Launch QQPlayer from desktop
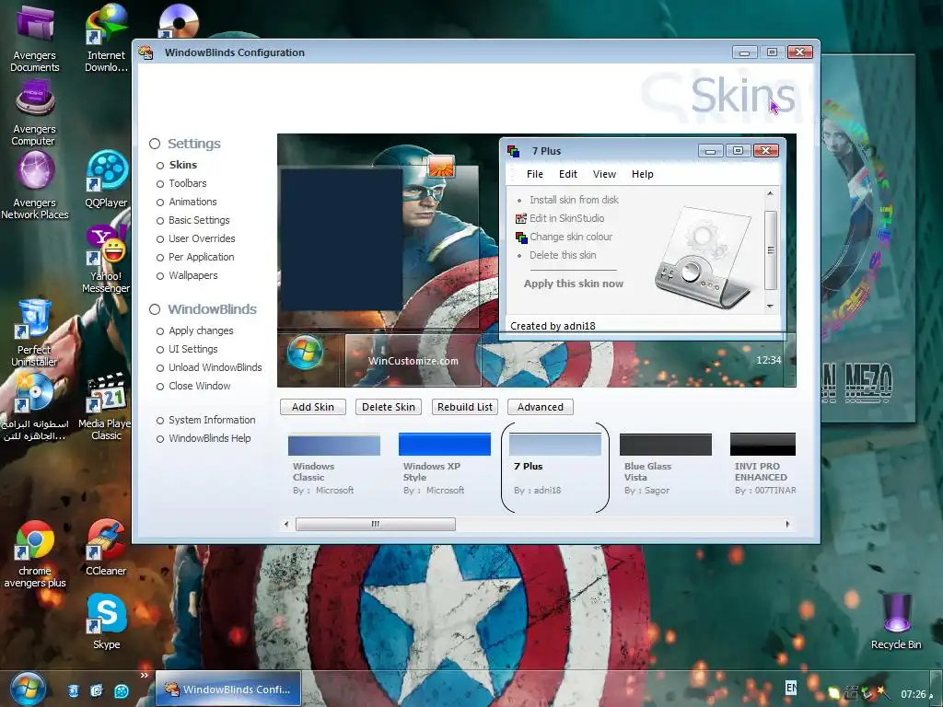Screen dimensions: 943x707 [x=106, y=179]
